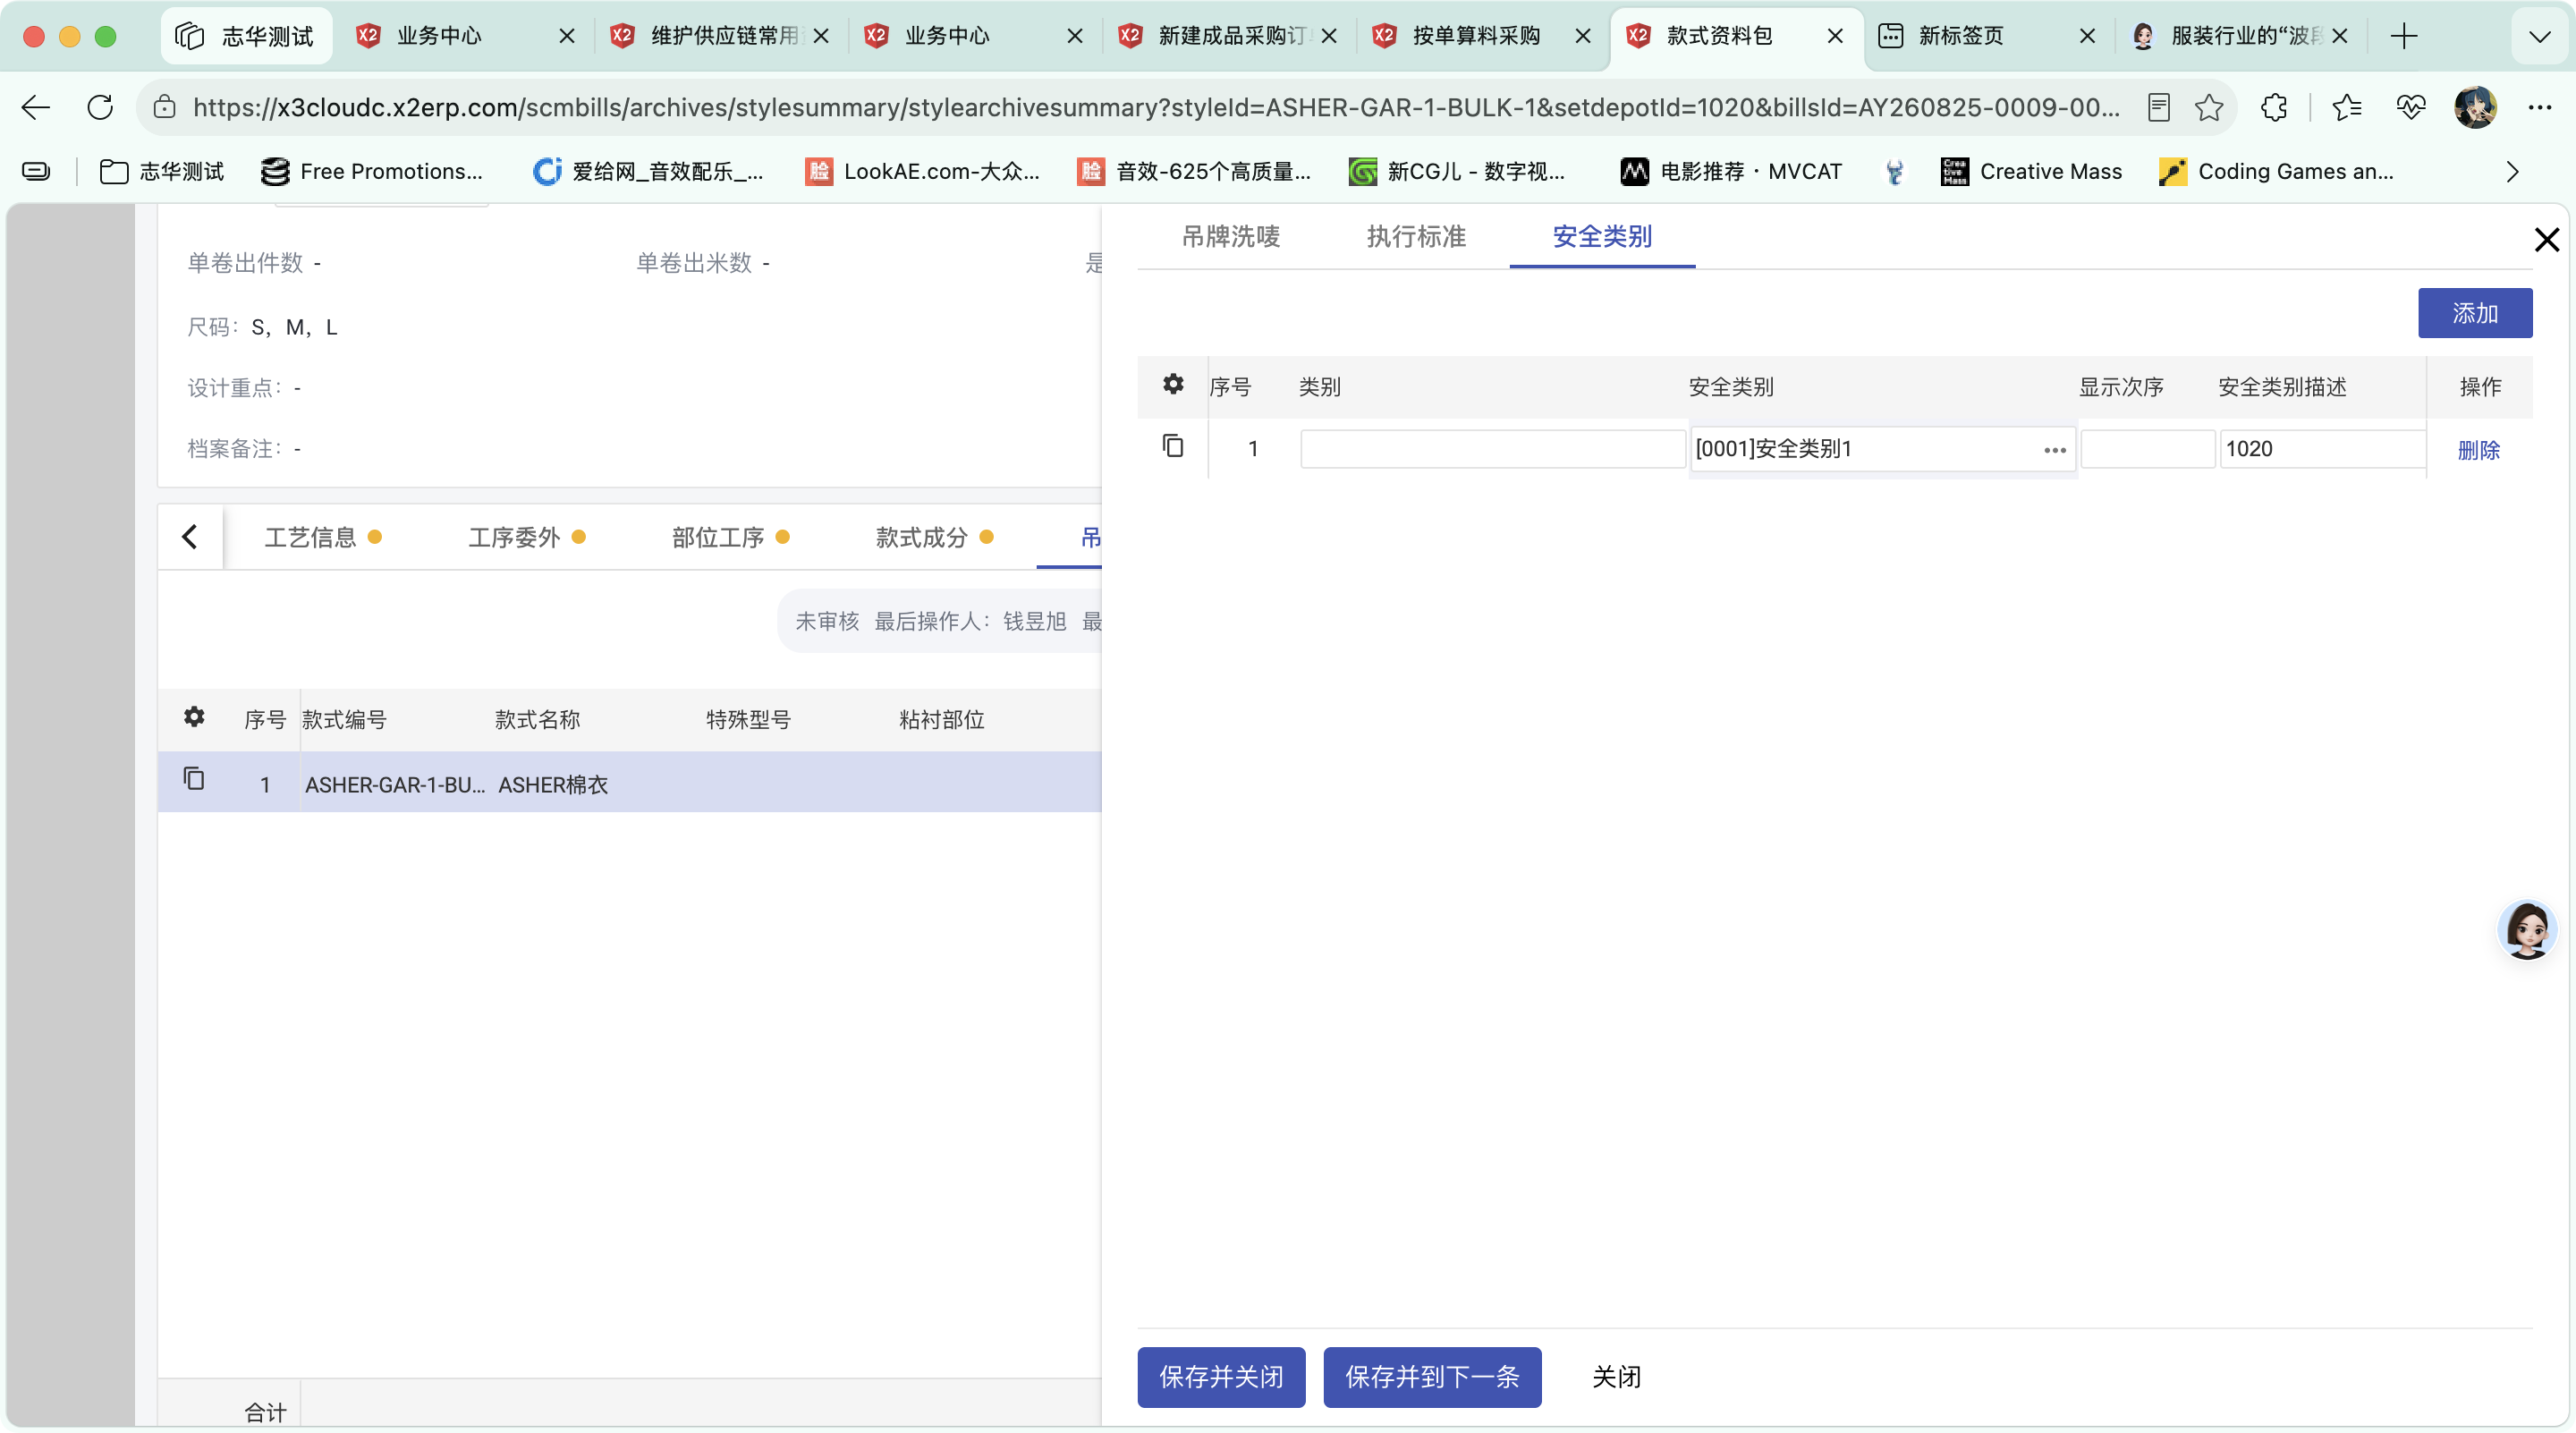This screenshot has width=2576, height=1433.
Task: Open the safety category table settings gear
Action: tap(1173, 384)
